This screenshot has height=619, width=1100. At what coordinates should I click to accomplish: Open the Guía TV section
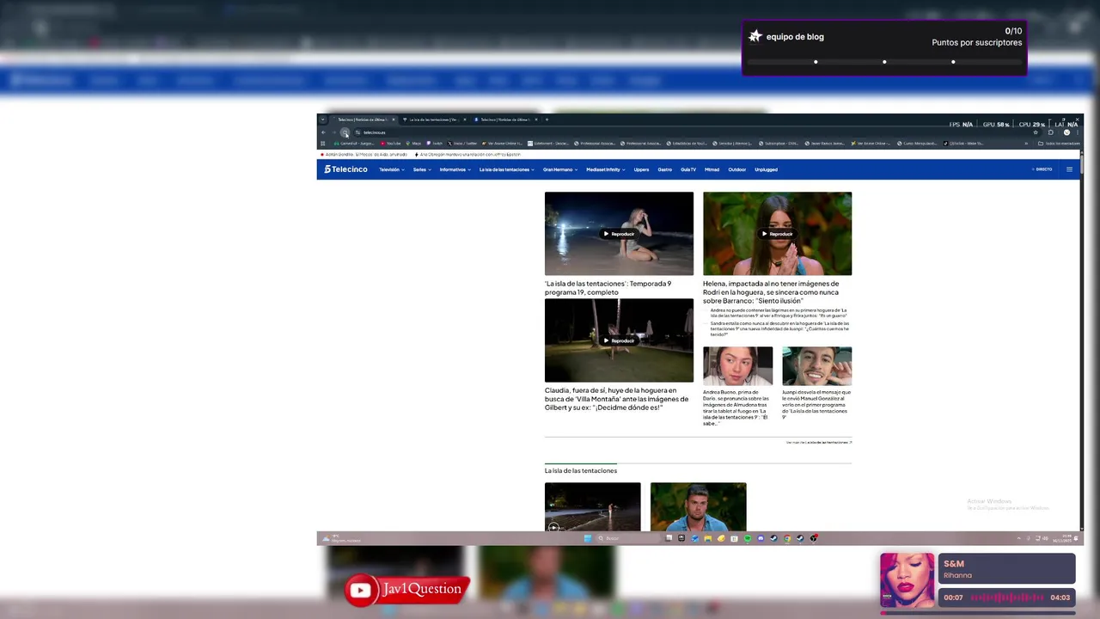688,169
